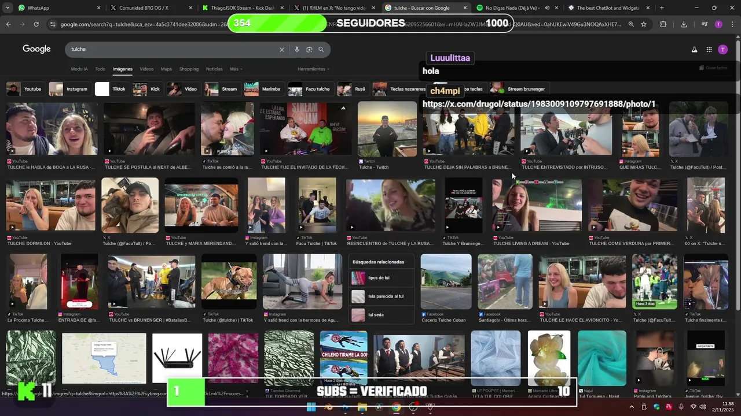Open related search tul seda
The height and width of the screenshot is (416, 741).
coord(382,315)
